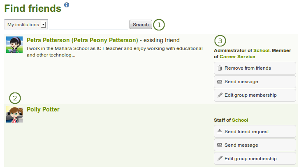
Task: Click the info help icon beside Find friends
Action: click(67, 5)
